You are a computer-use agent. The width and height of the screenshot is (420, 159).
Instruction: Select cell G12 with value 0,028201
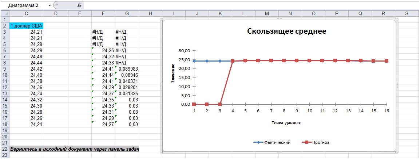(x=127, y=87)
